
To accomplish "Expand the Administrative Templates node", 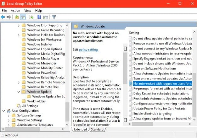I will click(x=8, y=125).
